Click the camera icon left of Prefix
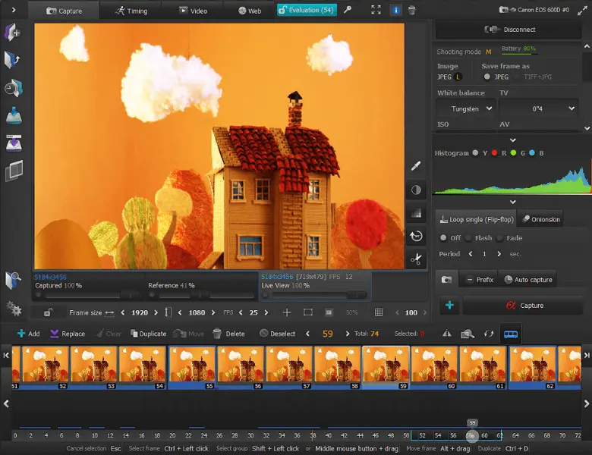592x455 pixels. click(446, 280)
